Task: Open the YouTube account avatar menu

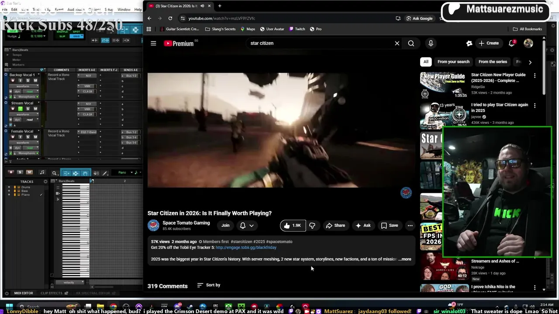Action: click(x=528, y=43)
